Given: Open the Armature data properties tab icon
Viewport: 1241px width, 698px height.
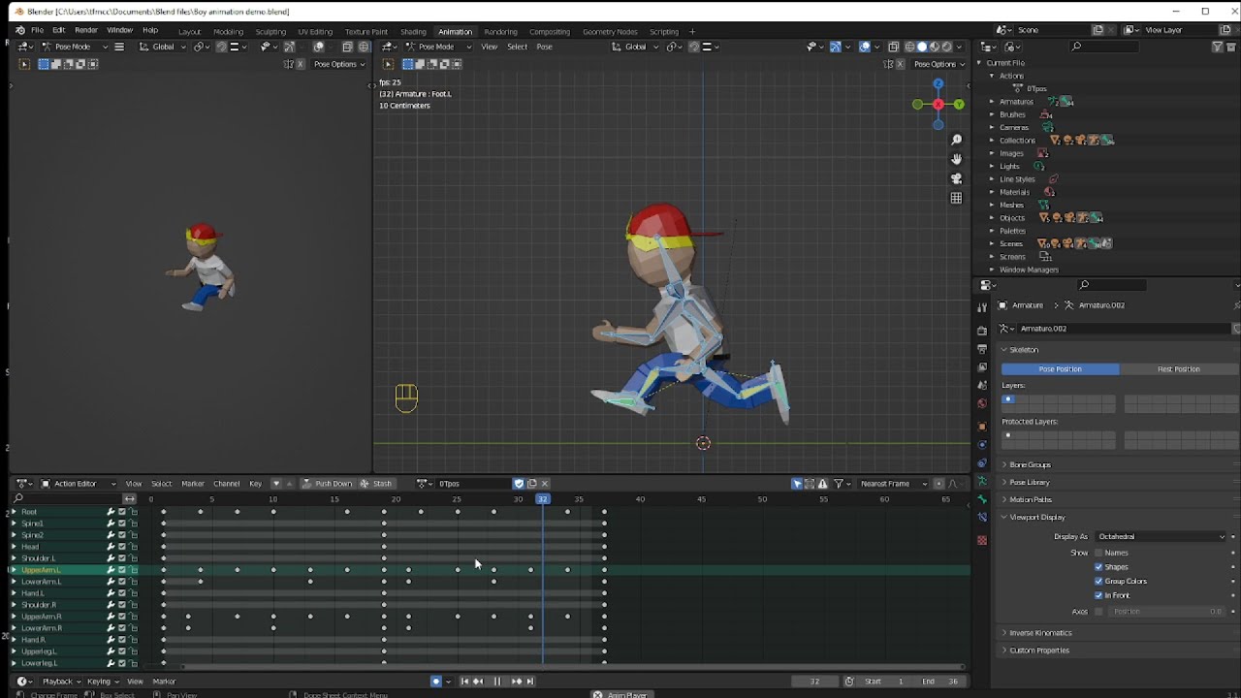Looking at the screenshot, I should [x=982, y=481].
